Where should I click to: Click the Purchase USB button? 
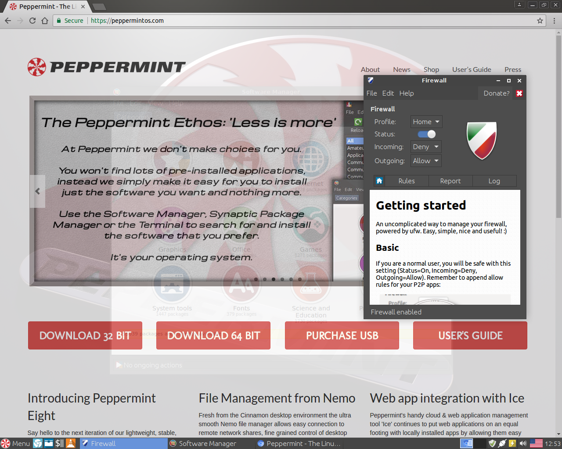click(x=342, y=335)
